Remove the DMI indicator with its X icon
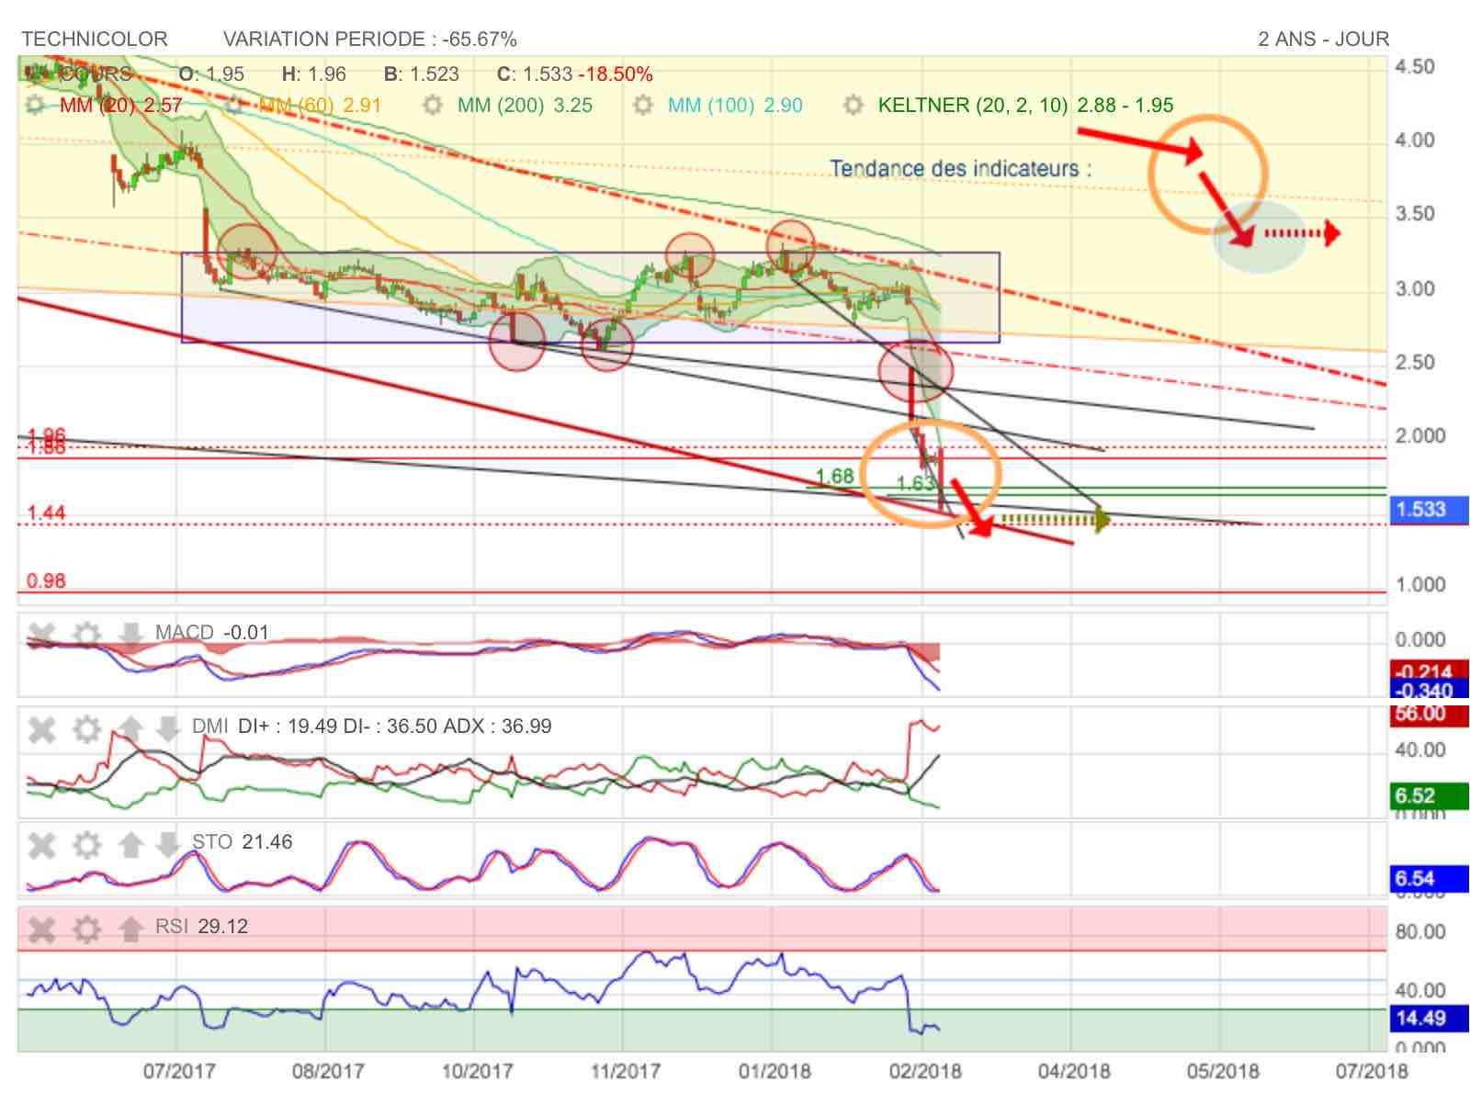1470x1093 pixels. 41,729
